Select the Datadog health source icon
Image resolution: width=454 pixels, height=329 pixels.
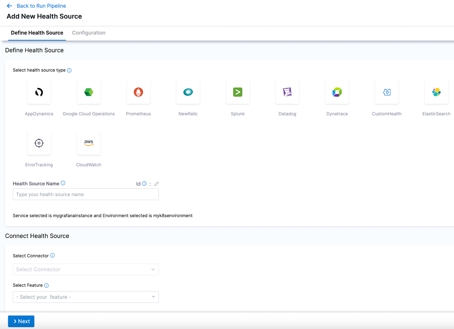coord(287,92)
